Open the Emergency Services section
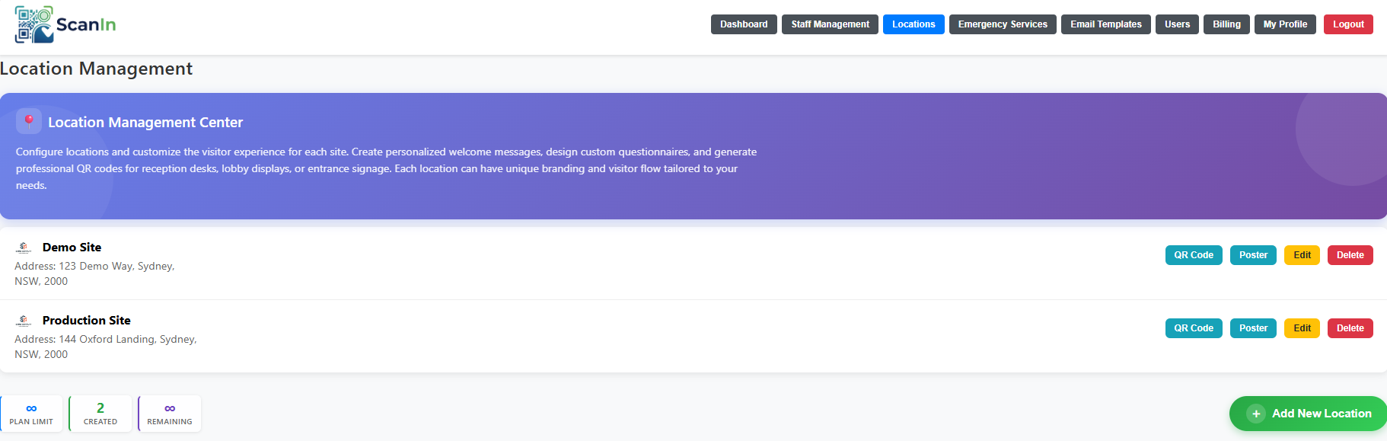The height and width of the screenshot is (441, 1387). coord(1003,24)
